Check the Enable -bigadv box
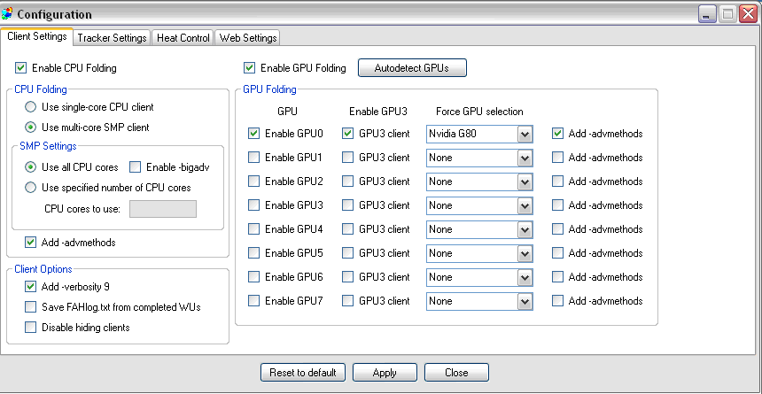This screenshot has height=394, width=762. tap(135, 167)
